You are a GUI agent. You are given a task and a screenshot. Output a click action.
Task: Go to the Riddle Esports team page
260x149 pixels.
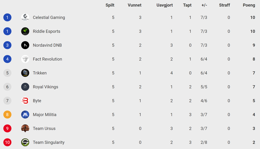[x=47, y=32]
